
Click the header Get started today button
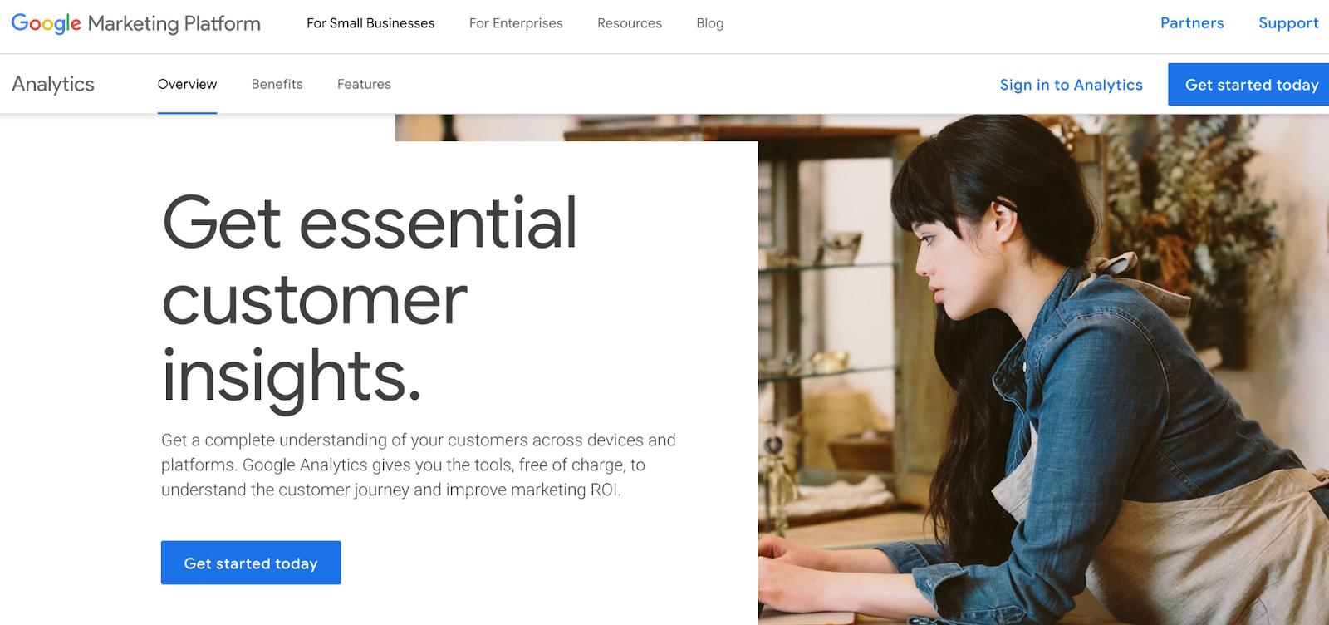[1248, 85]
